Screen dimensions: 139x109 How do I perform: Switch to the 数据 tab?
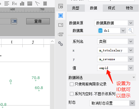click(x=94, y=8)
